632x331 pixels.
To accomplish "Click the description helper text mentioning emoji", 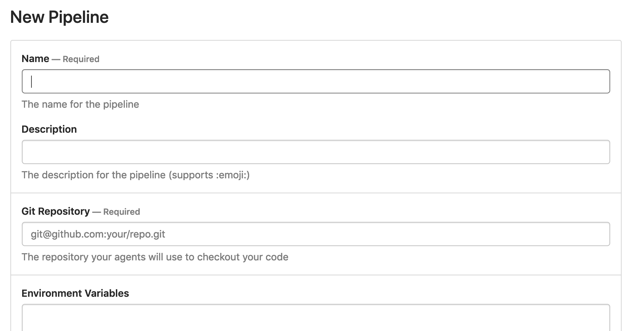I will tap(136, 175).
